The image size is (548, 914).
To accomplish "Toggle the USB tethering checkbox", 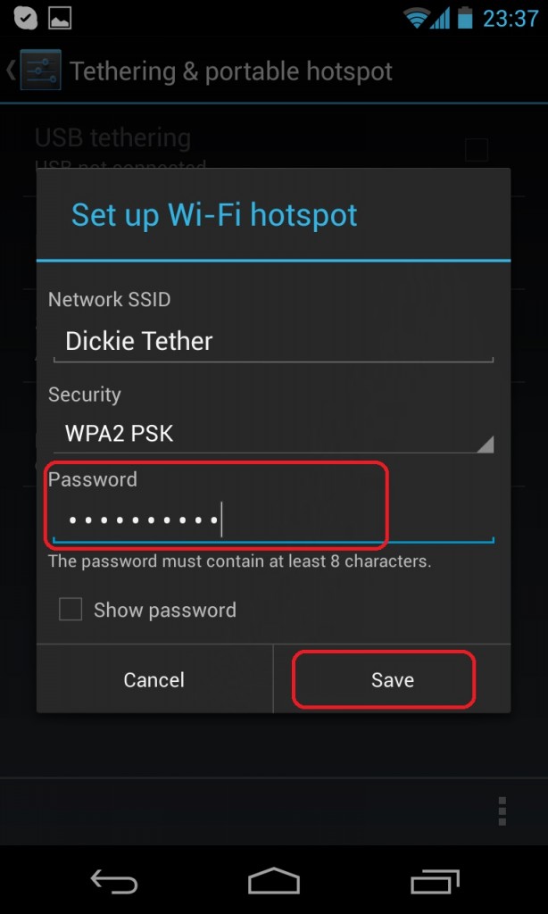I will (x=477, y=150).
